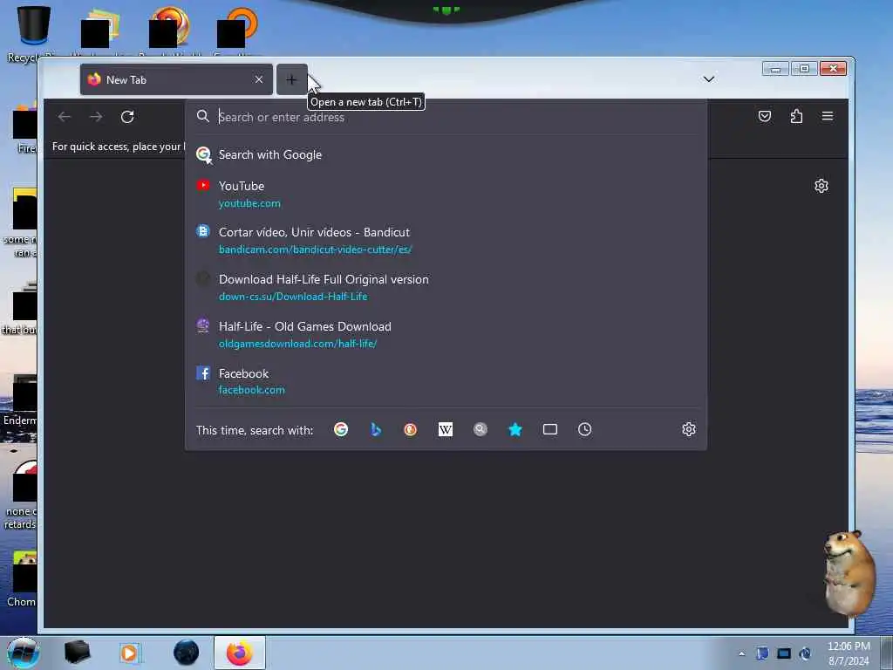Viewport: 893px width, 670px height.
Task: Close the New Tab tab
Action: pos(258,79)
